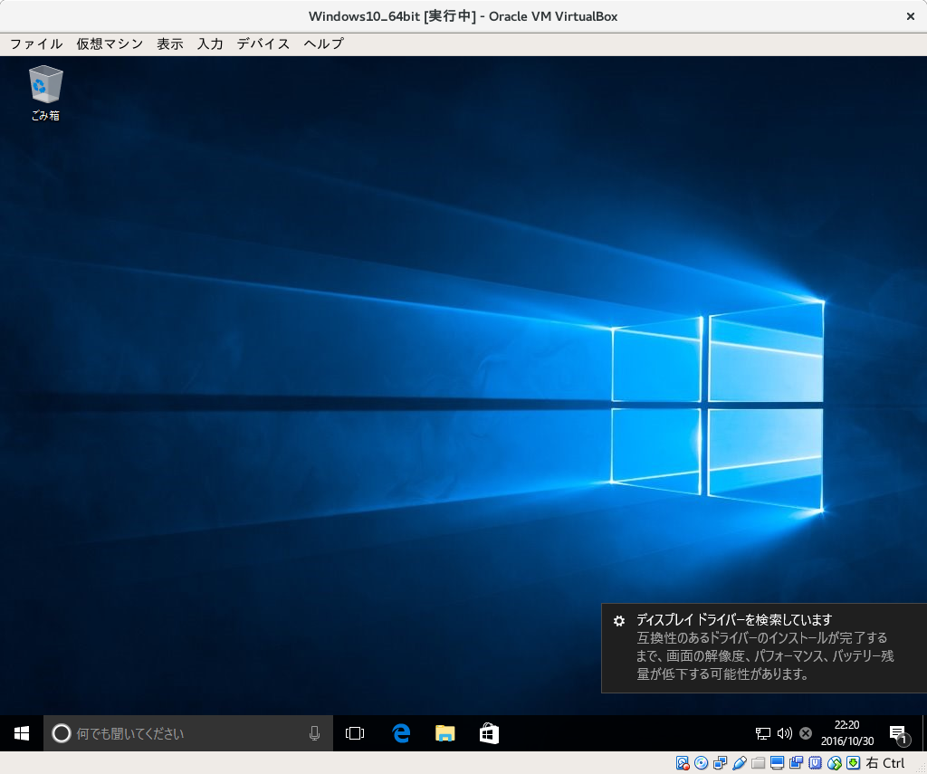
Task: Open the 仮想マシン menu
Action: click(x=110, y=43)
